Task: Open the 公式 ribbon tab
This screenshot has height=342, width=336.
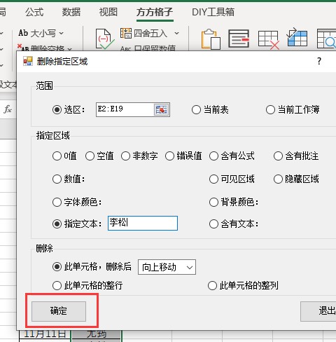Action: (34, 12)
